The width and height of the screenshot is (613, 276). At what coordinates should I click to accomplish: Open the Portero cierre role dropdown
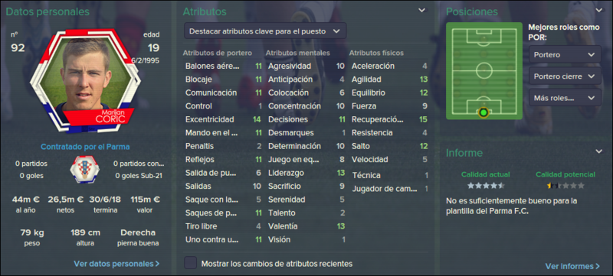[x=565, y=76]
